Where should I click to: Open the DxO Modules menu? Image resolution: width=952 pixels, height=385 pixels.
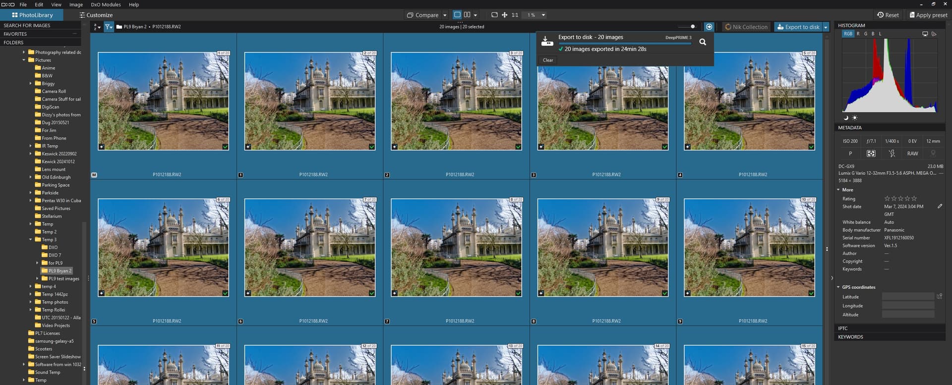click(x=106, y=4)
